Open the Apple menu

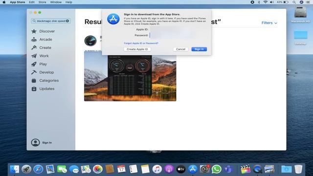(x=4, y=2)
